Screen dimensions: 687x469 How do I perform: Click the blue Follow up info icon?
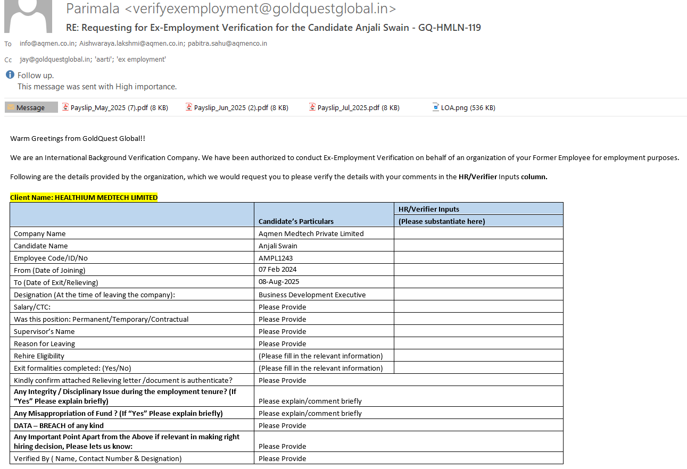(x=10, y=75)
